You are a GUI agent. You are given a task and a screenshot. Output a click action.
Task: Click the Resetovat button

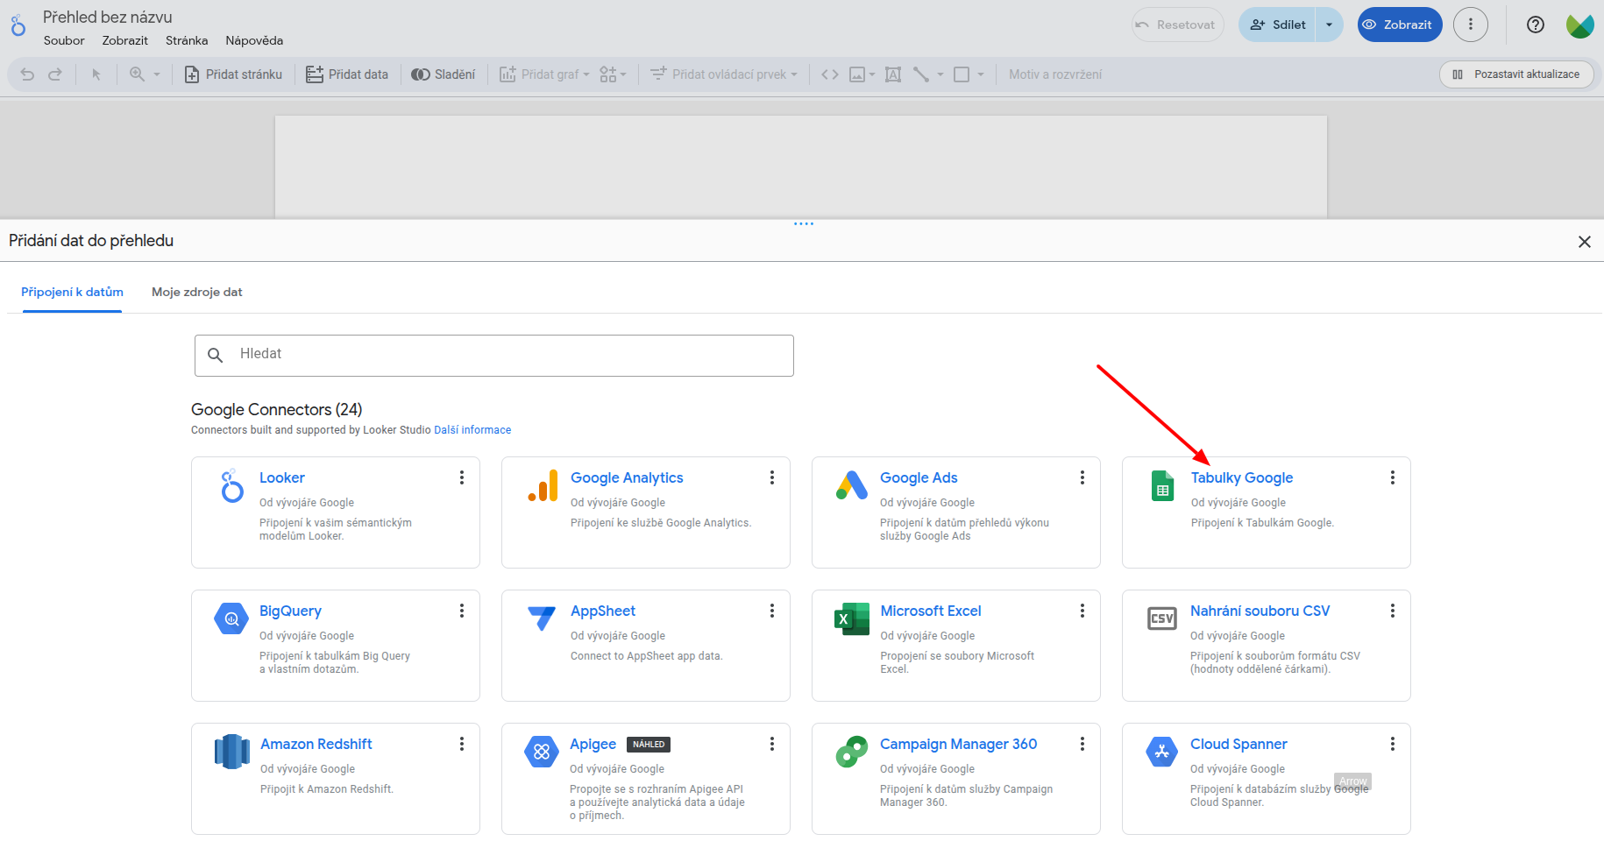pos(1177,25)
